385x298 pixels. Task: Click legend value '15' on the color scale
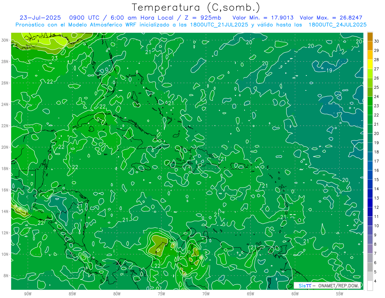pyautogui.click(x=377, y=179)
